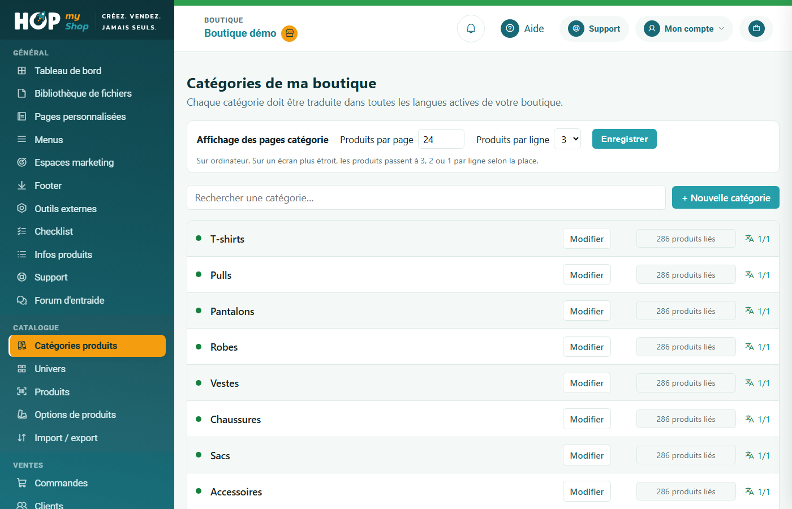Click the Univers grid icon

pyautogui.click(x=22, y=369)
